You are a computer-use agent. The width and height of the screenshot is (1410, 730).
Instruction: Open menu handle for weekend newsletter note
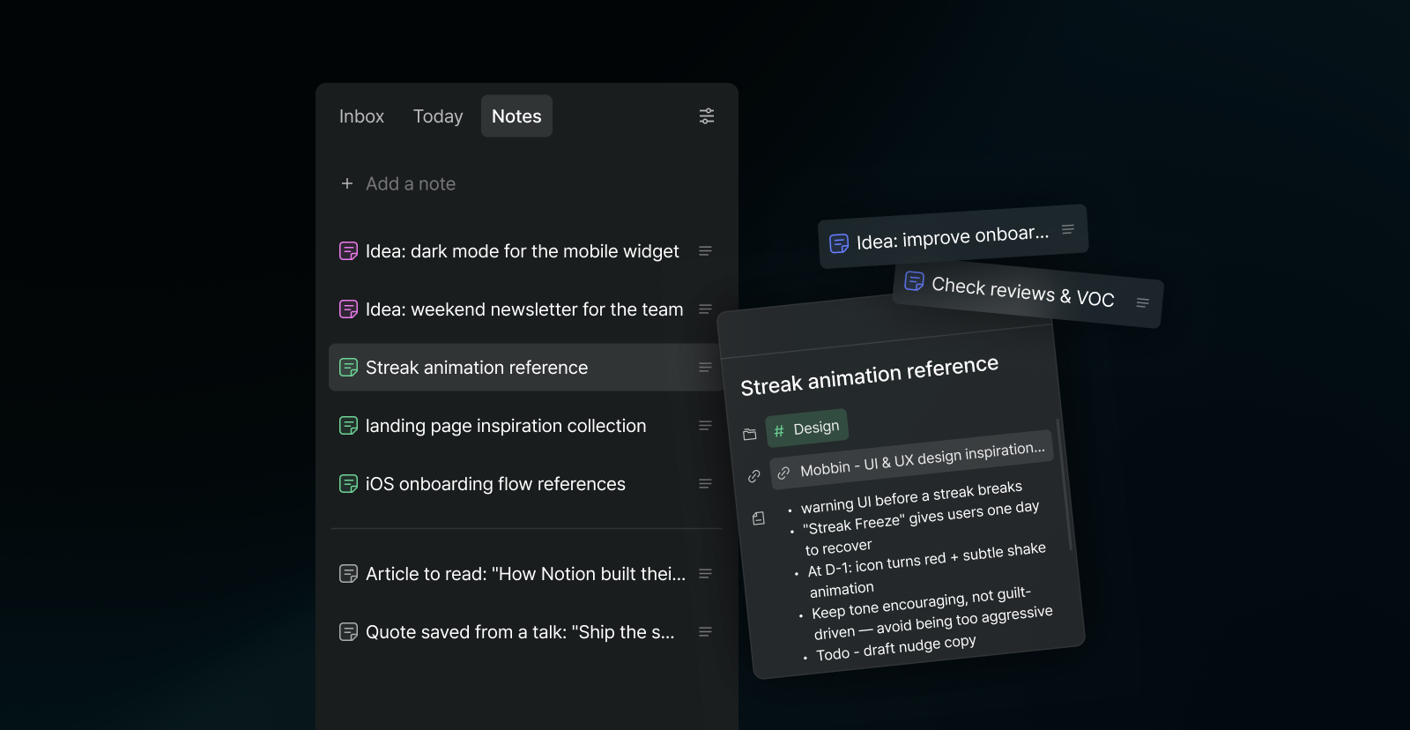[705, 309]
